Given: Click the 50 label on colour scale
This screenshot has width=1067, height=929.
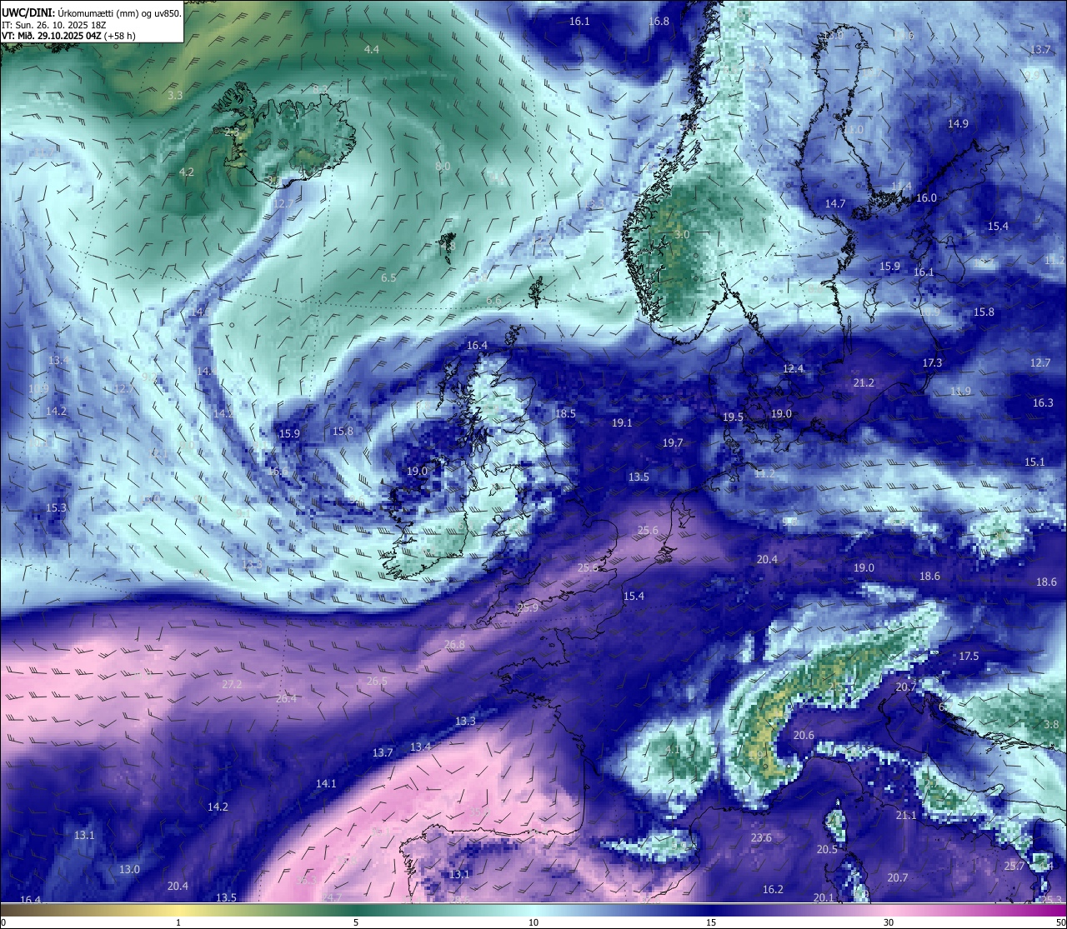Looking at the screenshot, I should click(1059, 922).
